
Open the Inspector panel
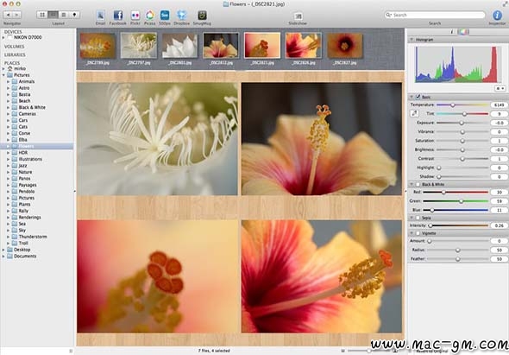[x=497, y=16]
